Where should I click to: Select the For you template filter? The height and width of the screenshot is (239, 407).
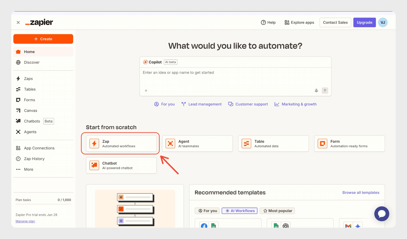click(208, 211)
